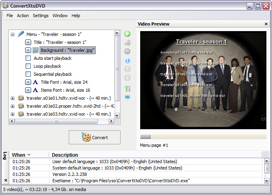
Task: Open the blue Information icon
Action: click(127, 60)
